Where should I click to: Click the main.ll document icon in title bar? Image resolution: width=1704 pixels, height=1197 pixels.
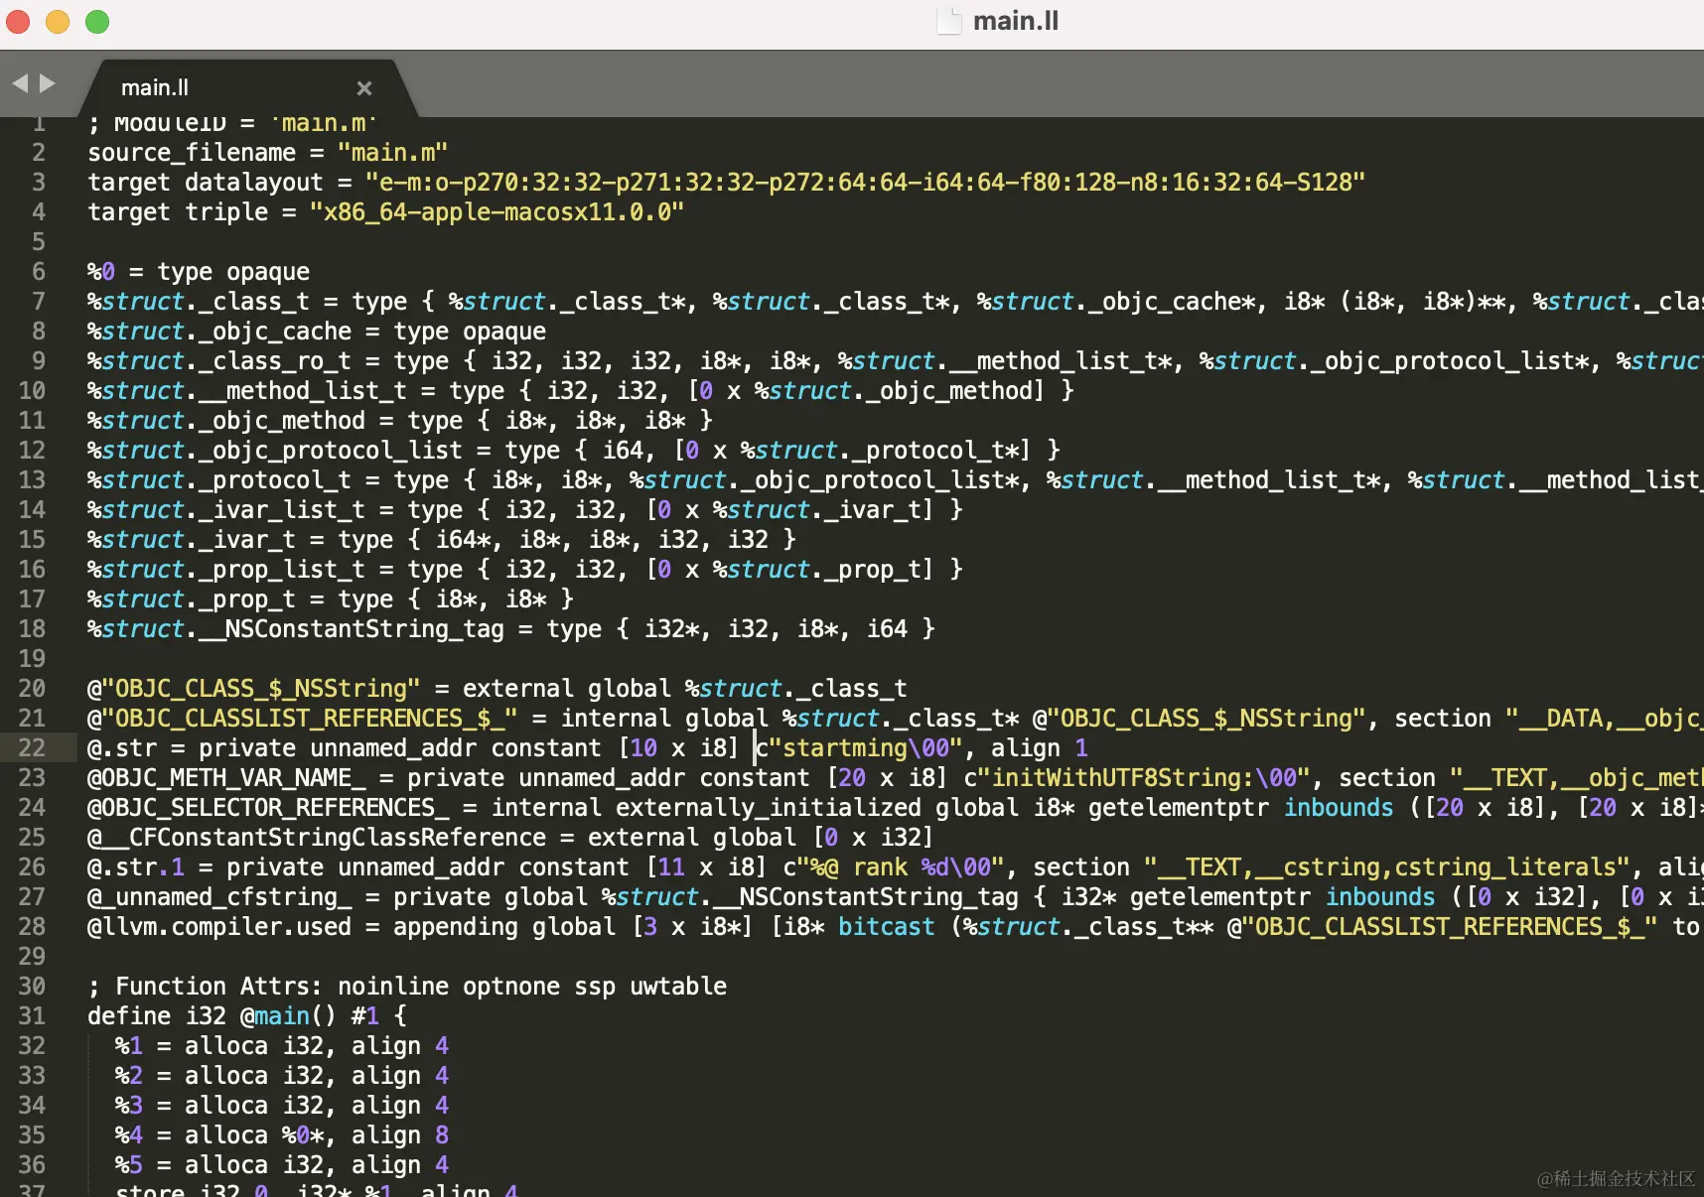click(x=949, y=21)
